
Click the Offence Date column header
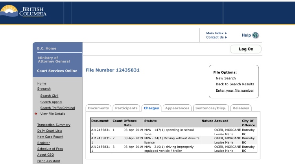coord(130,123)
